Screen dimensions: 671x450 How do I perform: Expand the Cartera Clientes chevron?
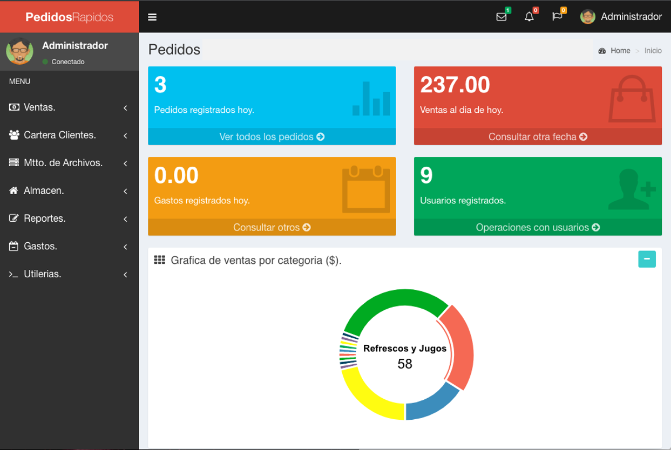[125, 135]
